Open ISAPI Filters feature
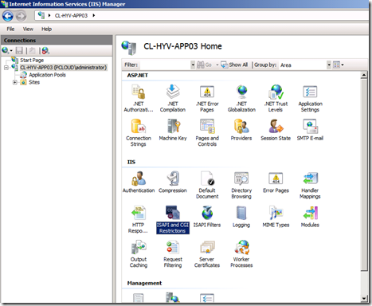 pyautogui.click(x=207, y=217)
